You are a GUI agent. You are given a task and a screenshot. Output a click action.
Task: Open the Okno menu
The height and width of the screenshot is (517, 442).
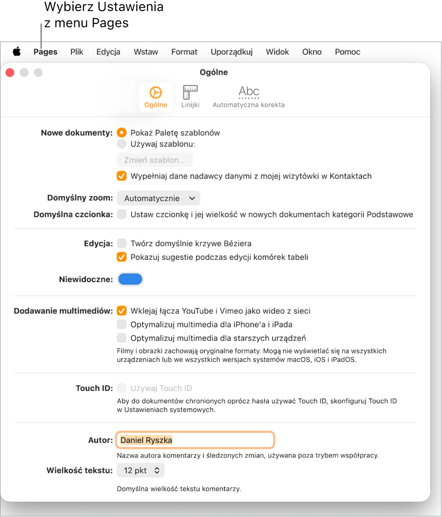pyautogui.click(x=312, y=52)
